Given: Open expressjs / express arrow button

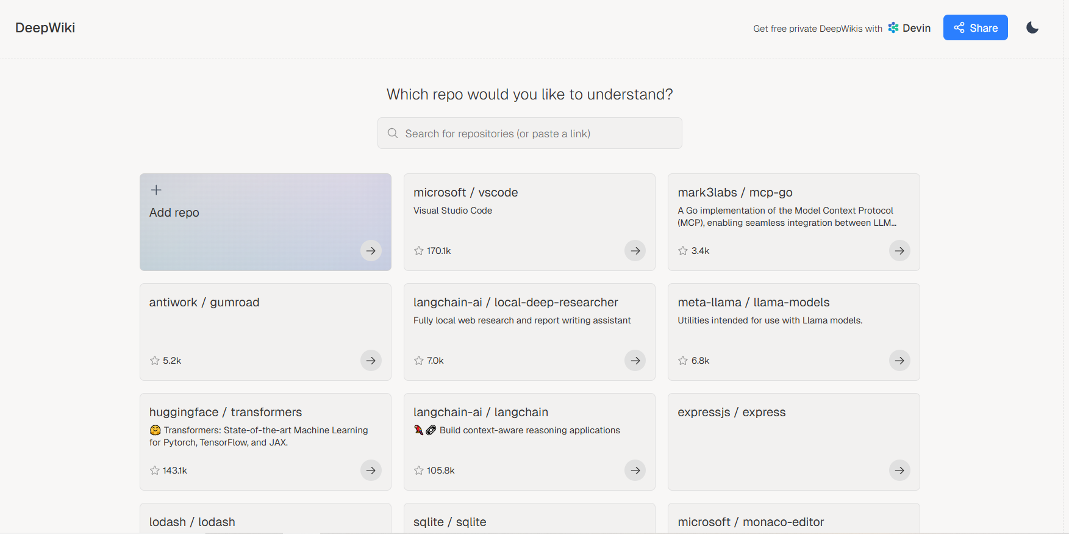Looking at the screenshot, I should pos(899,471).
